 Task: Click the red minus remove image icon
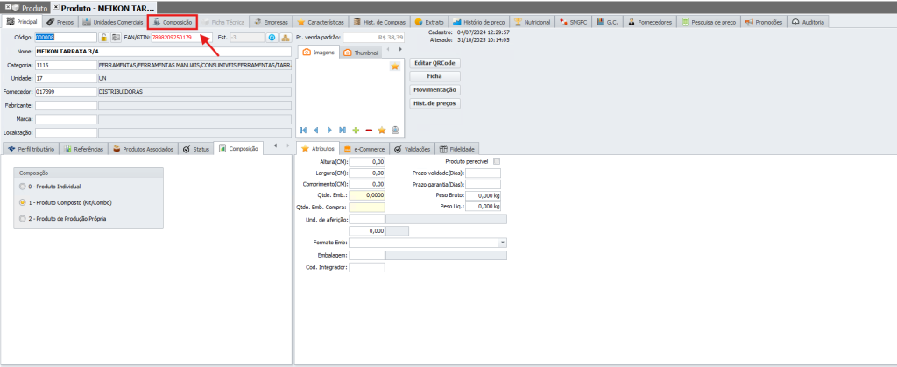[369, 130]
